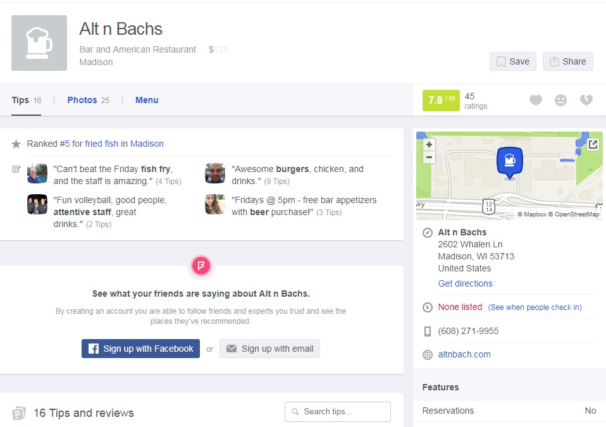Viewport: 606px width, 427px height.
Task: Click the pink Foursquare logo badge
Action: tap(201, 266)
